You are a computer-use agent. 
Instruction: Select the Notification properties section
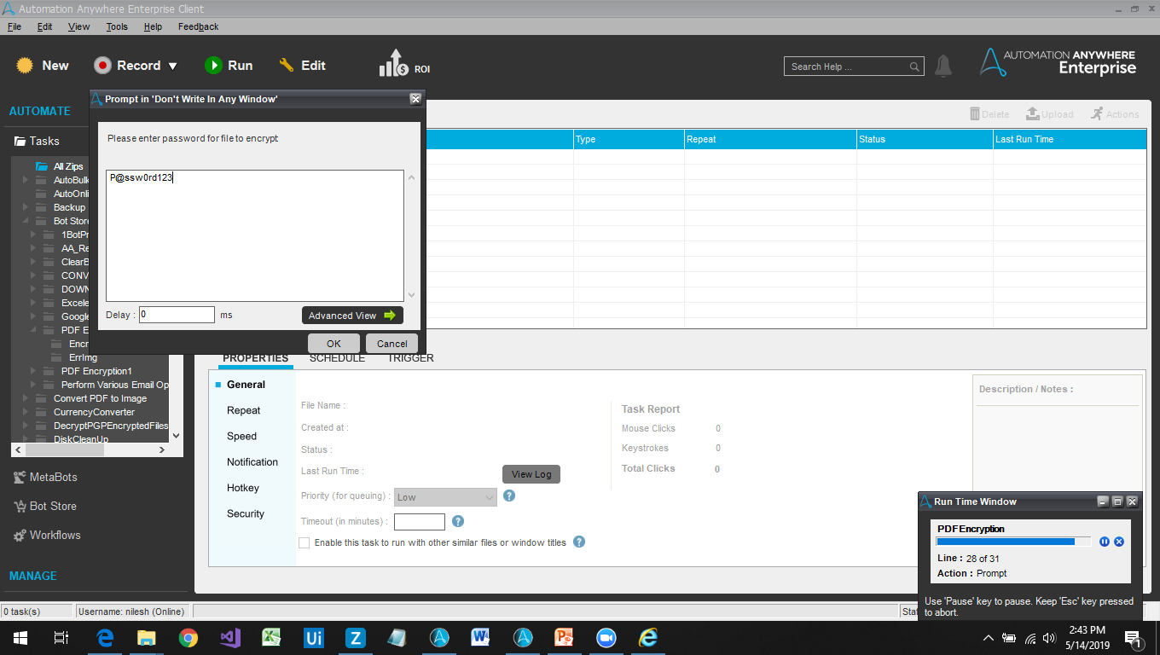(252, 461)
